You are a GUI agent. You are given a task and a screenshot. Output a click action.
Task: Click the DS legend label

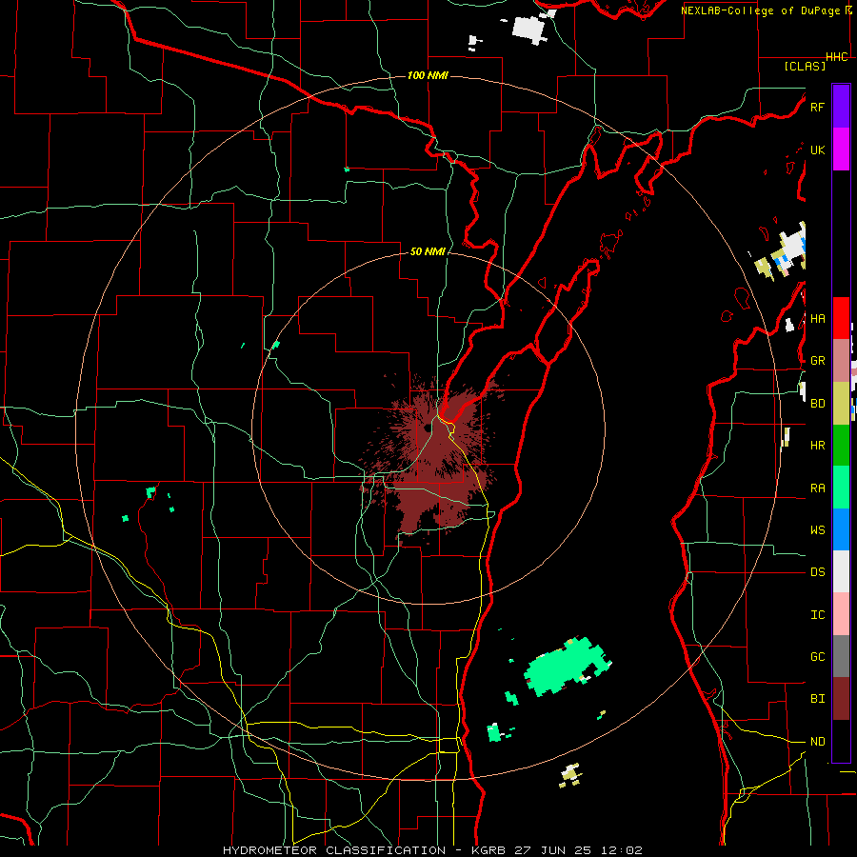pos(817,572)
